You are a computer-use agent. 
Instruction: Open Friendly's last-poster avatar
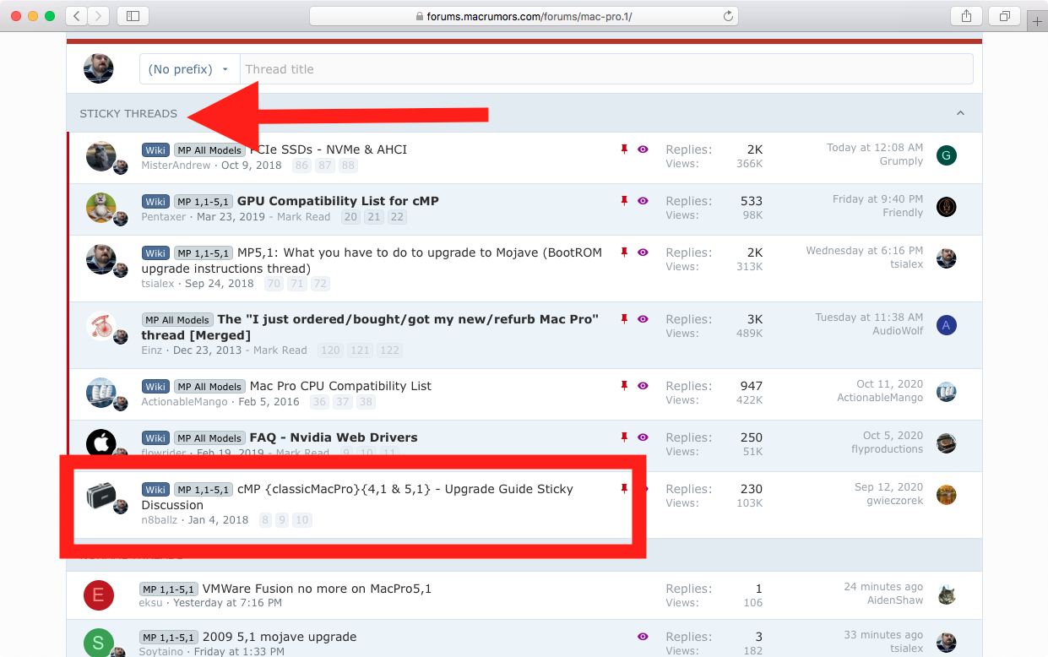click(x=947, y=207)
